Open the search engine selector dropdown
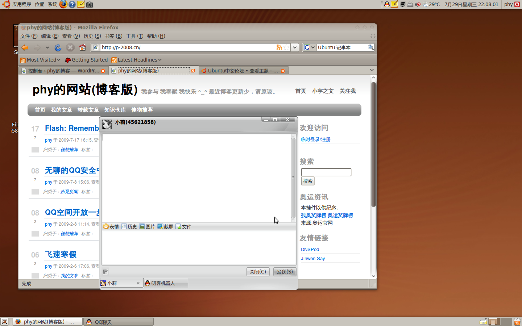Viewport: 522px width, 326px height. pyautogui.click(x=309, y=47)
